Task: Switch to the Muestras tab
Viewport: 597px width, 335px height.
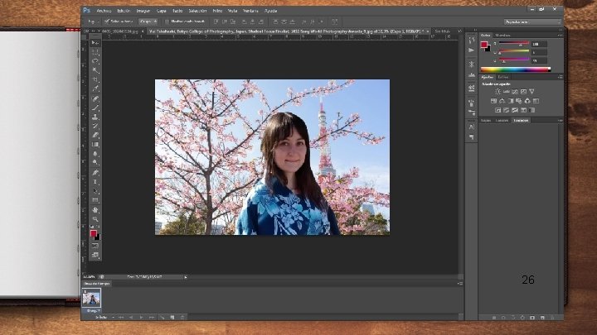Action: [502, 35]
